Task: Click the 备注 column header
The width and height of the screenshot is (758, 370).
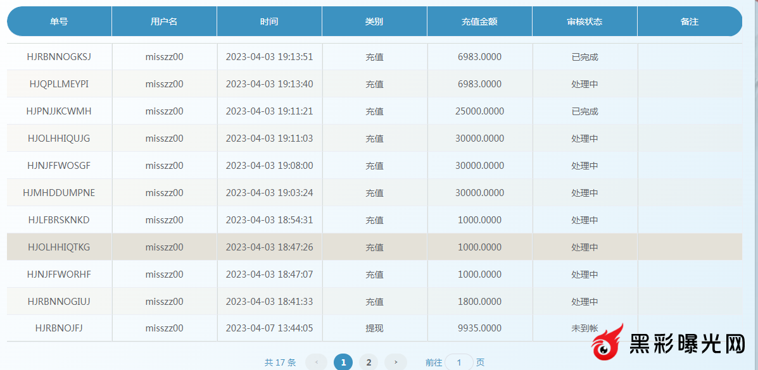Action: pyautogui.click(x=689, y=22)
